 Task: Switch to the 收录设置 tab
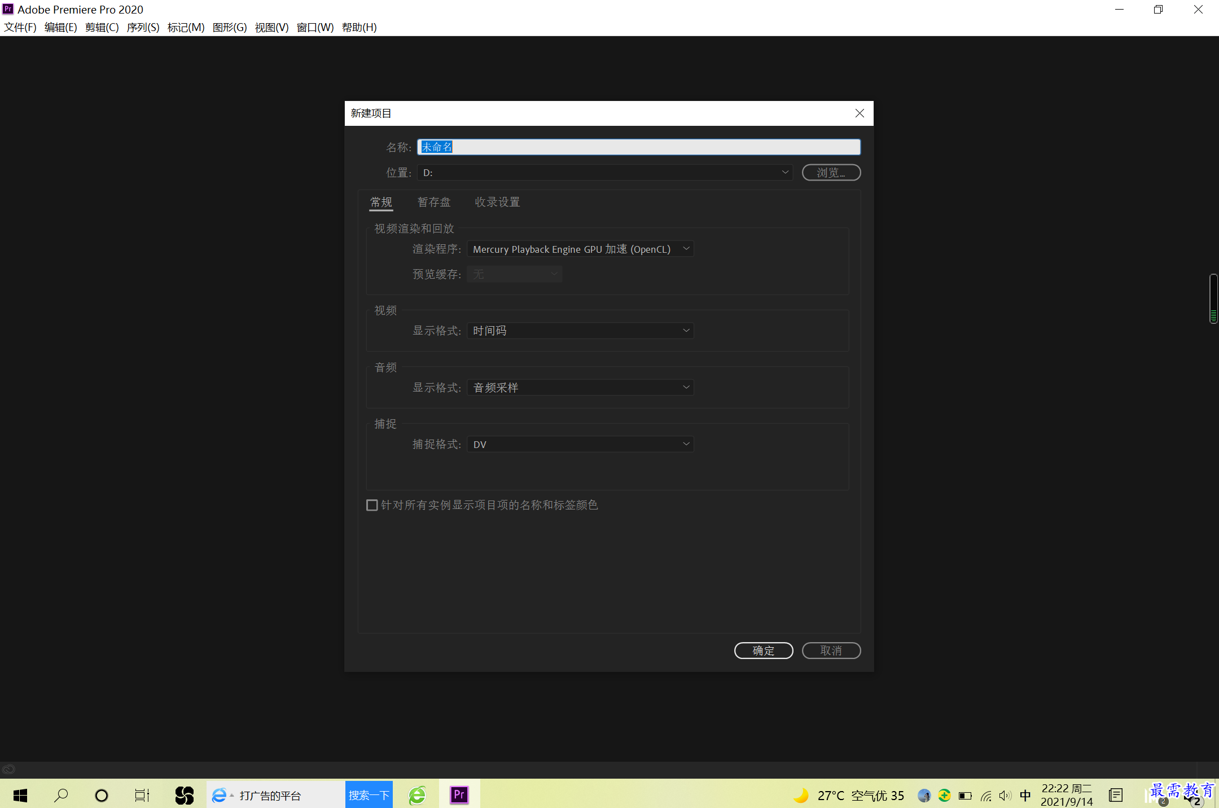click(x=497, y=202)
